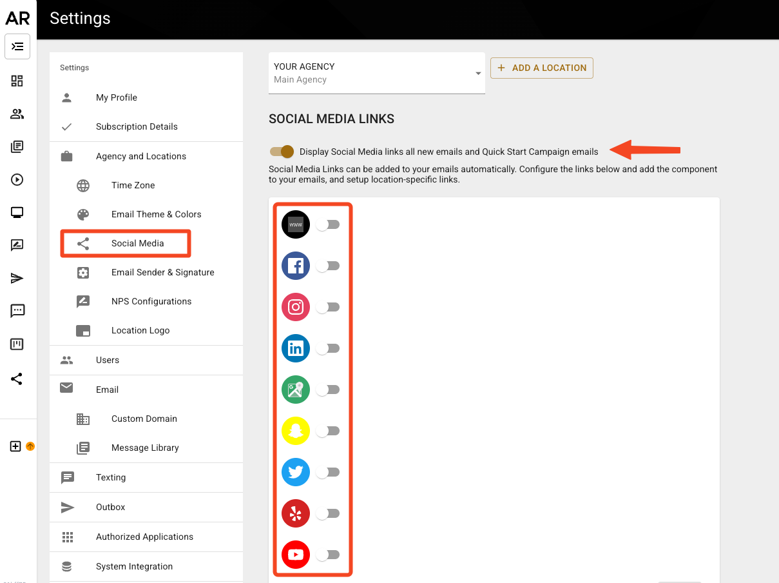Image resolution: width=779 pixels, height=583 pixels.
Task: Click the LinkedIn icon
Action: 296,348
